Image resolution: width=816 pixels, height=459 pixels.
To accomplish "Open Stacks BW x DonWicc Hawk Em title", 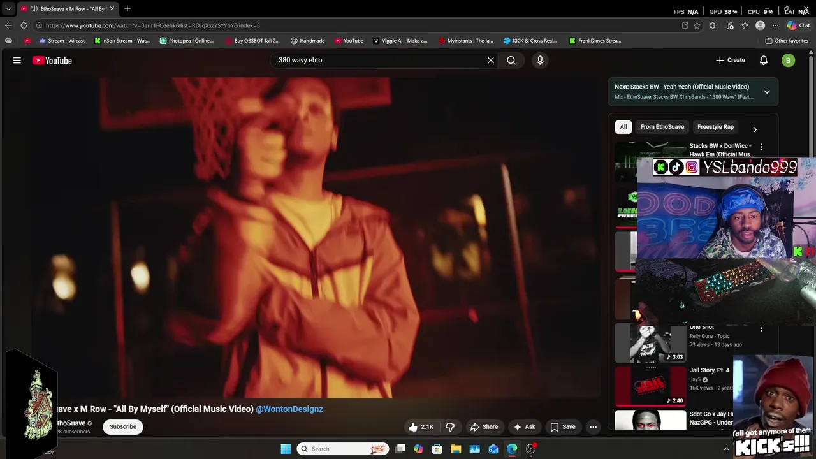I will click(721, 150).
